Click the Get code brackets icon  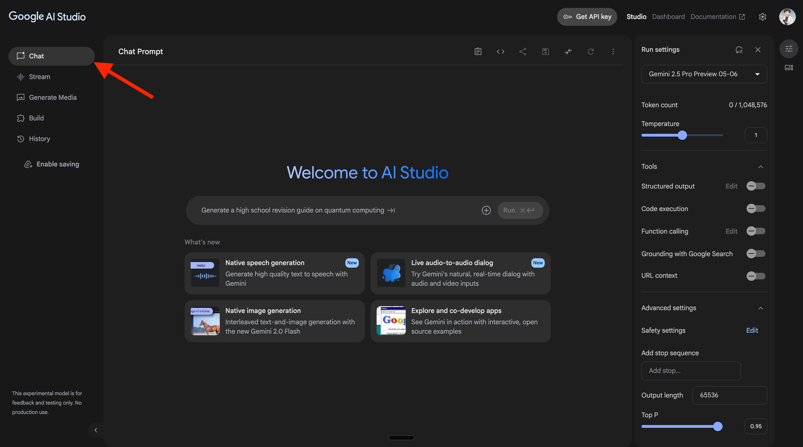(x=500, y=51)
